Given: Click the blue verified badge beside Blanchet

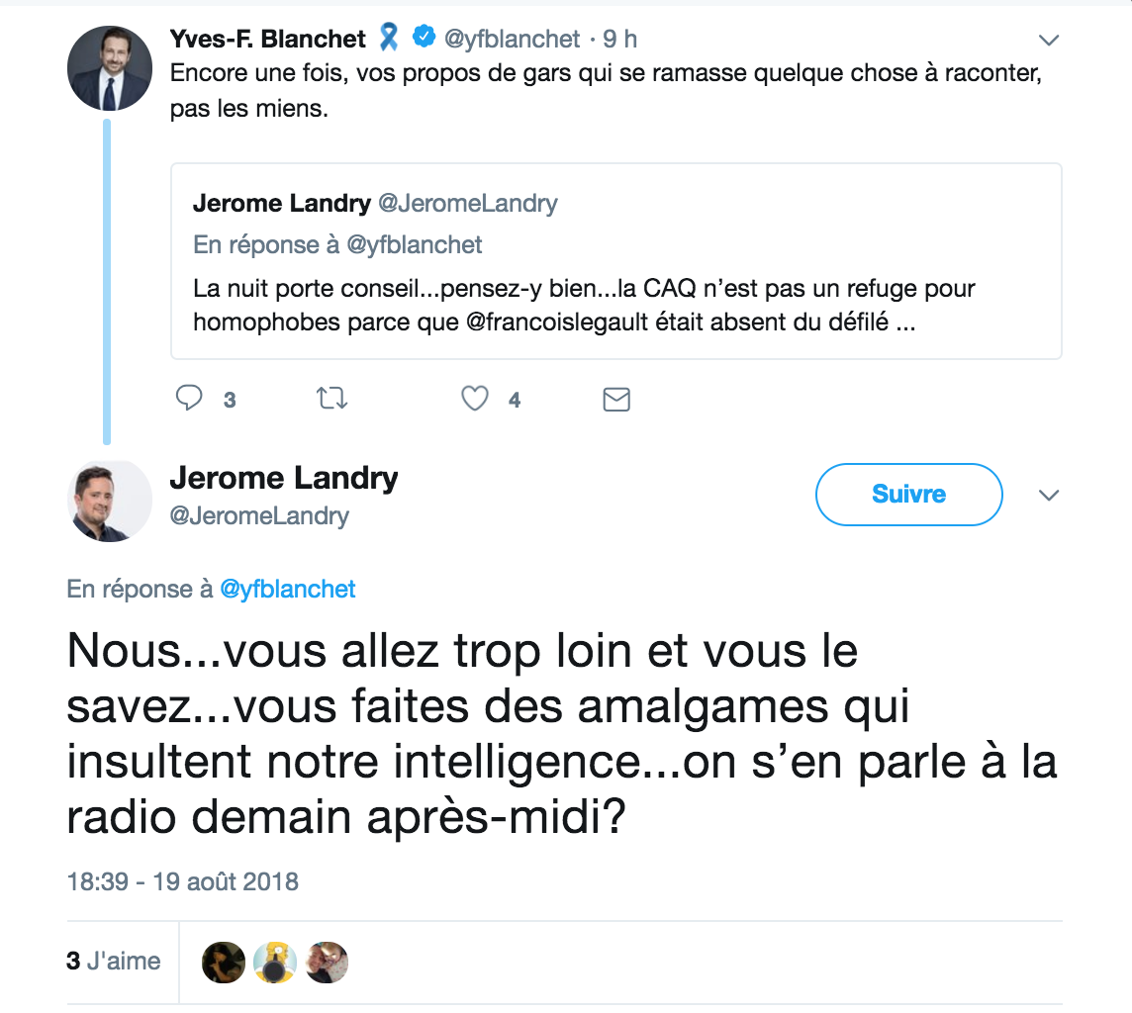Looking at the screenshot, I should click(424, 39).
